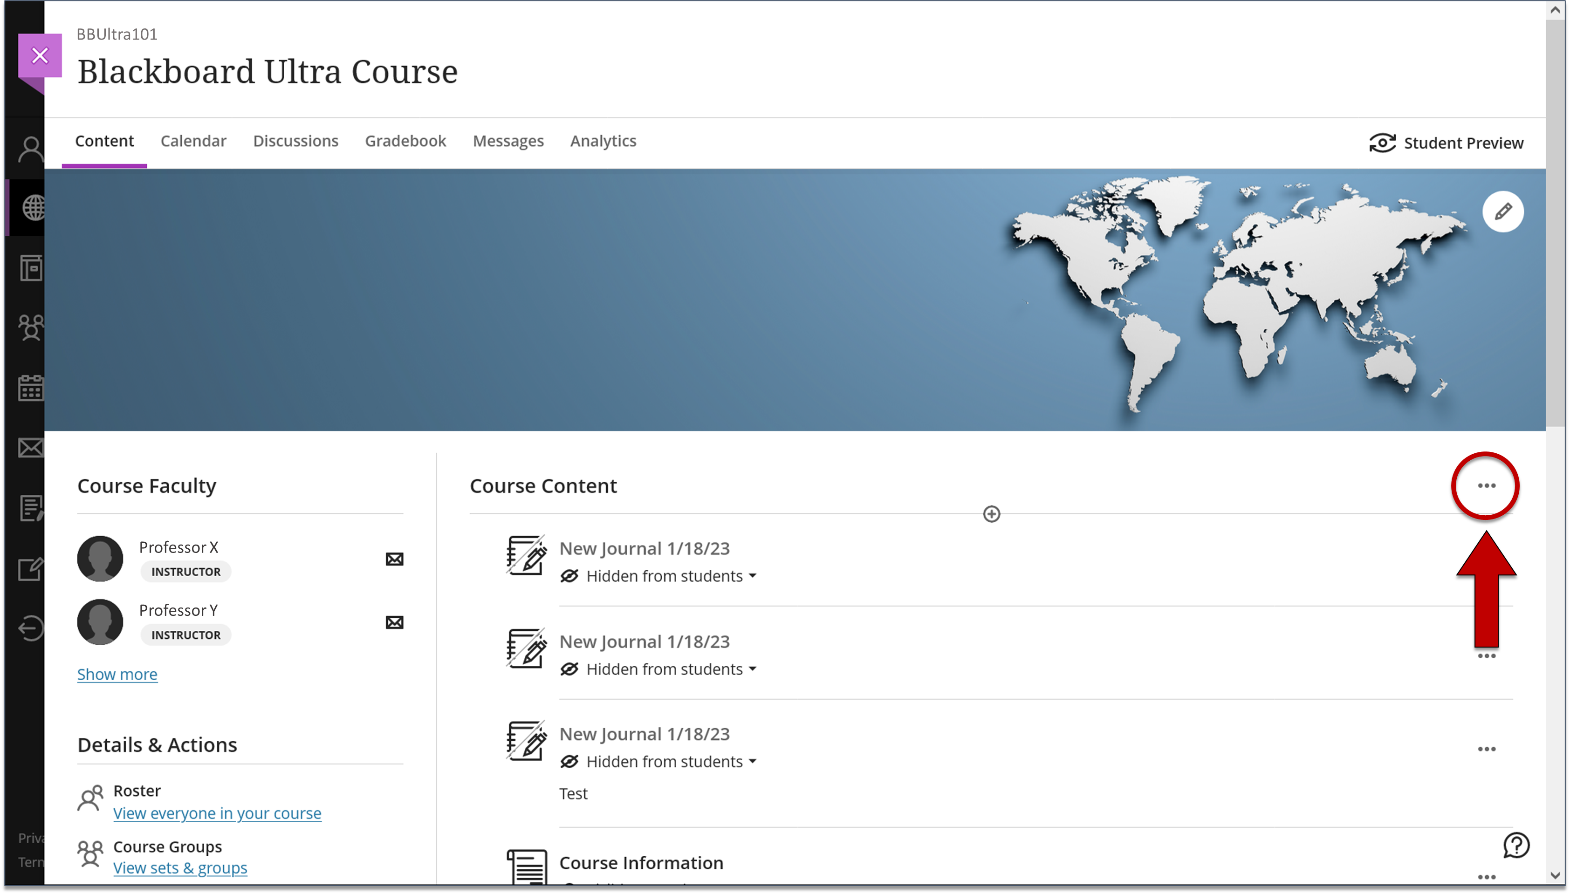Click the second New Journal notebook icon

(526, 648)
